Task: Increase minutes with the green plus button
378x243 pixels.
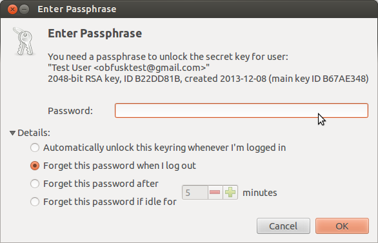Action: [x=230, y=192]
